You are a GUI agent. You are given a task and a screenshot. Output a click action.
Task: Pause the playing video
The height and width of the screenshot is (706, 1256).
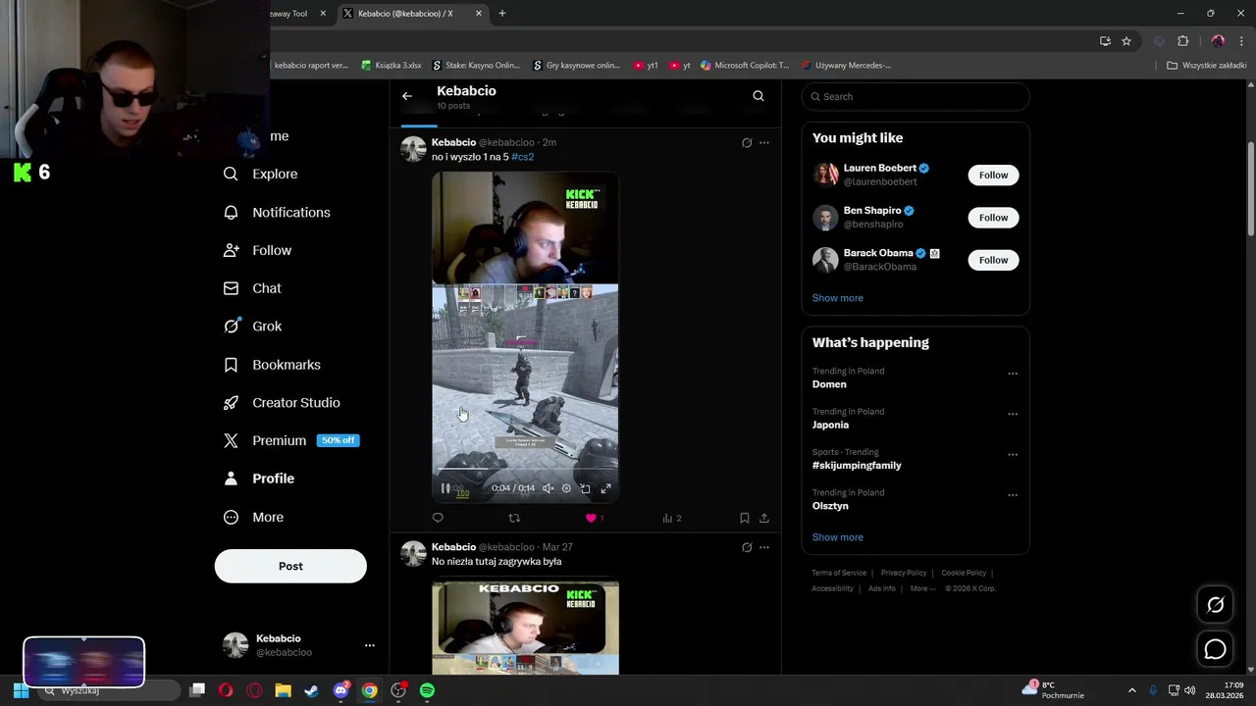pyautogui.click(x=445, y=488)
